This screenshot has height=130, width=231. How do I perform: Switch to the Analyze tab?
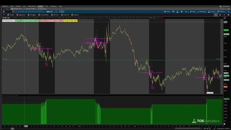point(18,6)
